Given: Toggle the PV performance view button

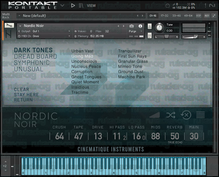Looking at the screenshot, I should pos(209,36).
